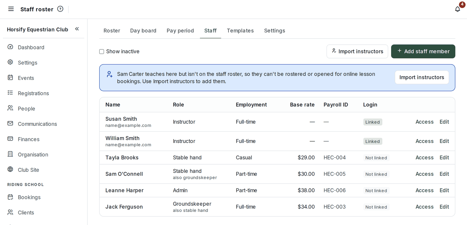
Task: Select the Staff tab
Action: (x=210, y=31)
